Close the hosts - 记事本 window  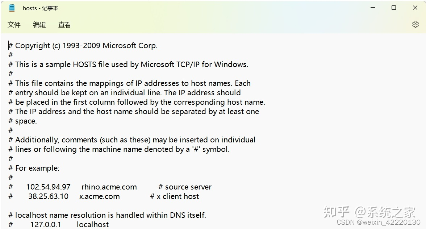415,8
